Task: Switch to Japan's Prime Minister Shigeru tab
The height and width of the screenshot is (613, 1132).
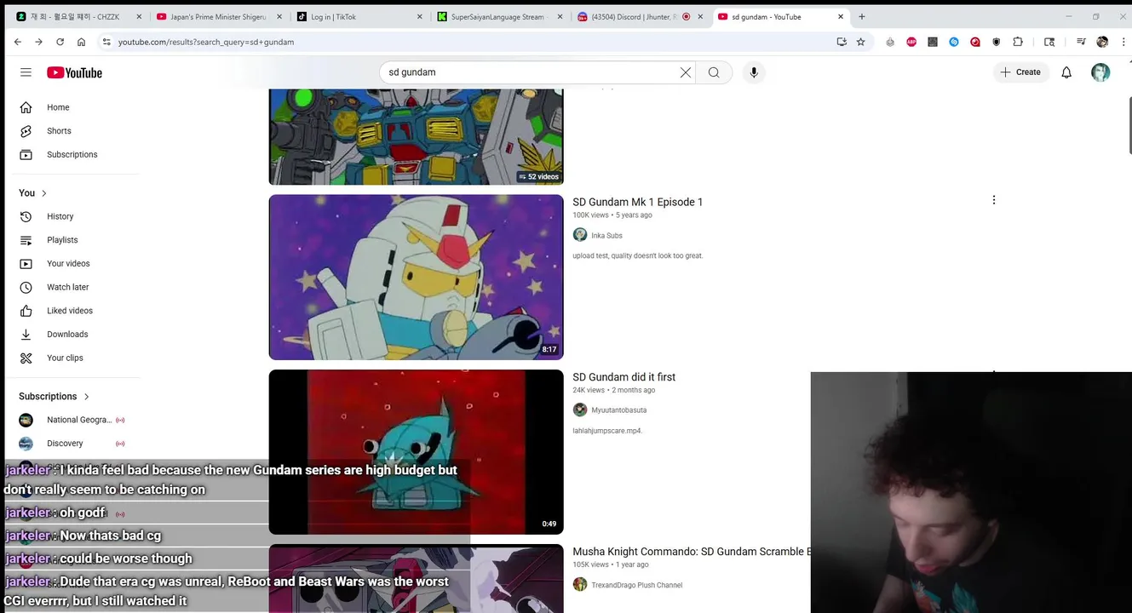Action: [x=218, y=17]
